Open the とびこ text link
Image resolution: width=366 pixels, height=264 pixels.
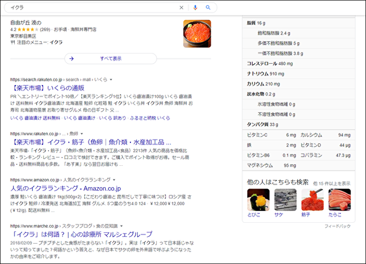click(254, 214)
